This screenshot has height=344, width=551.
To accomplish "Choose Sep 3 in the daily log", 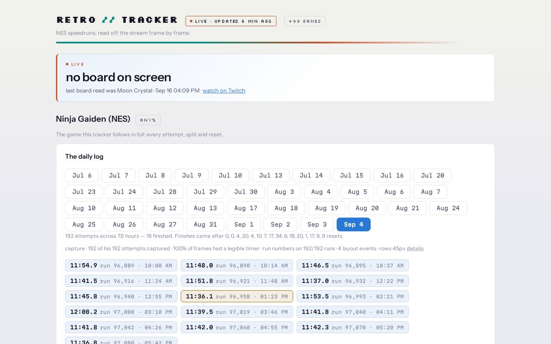I will point(317,224).
